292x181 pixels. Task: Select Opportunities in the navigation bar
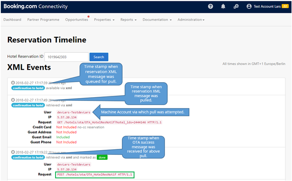click(x=77, y=20)
